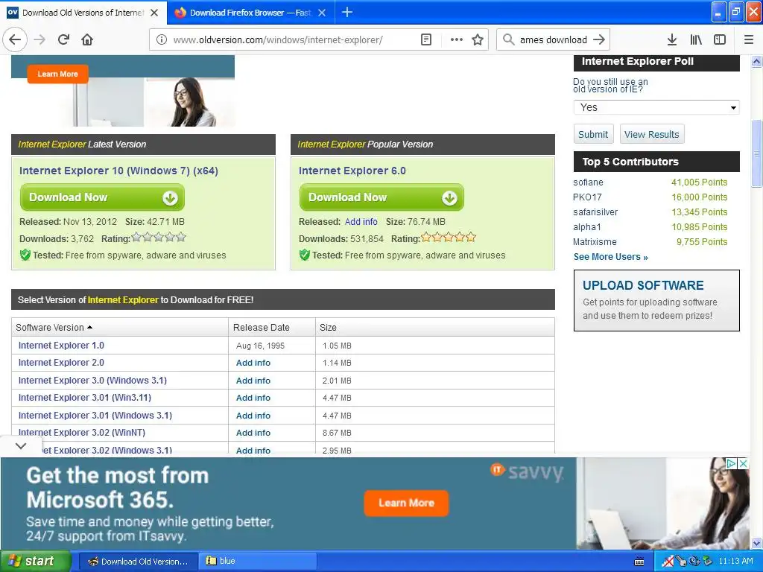Click the keyboard icon in taskbar
The image size is (763, 572).
[x=639, y=562]
